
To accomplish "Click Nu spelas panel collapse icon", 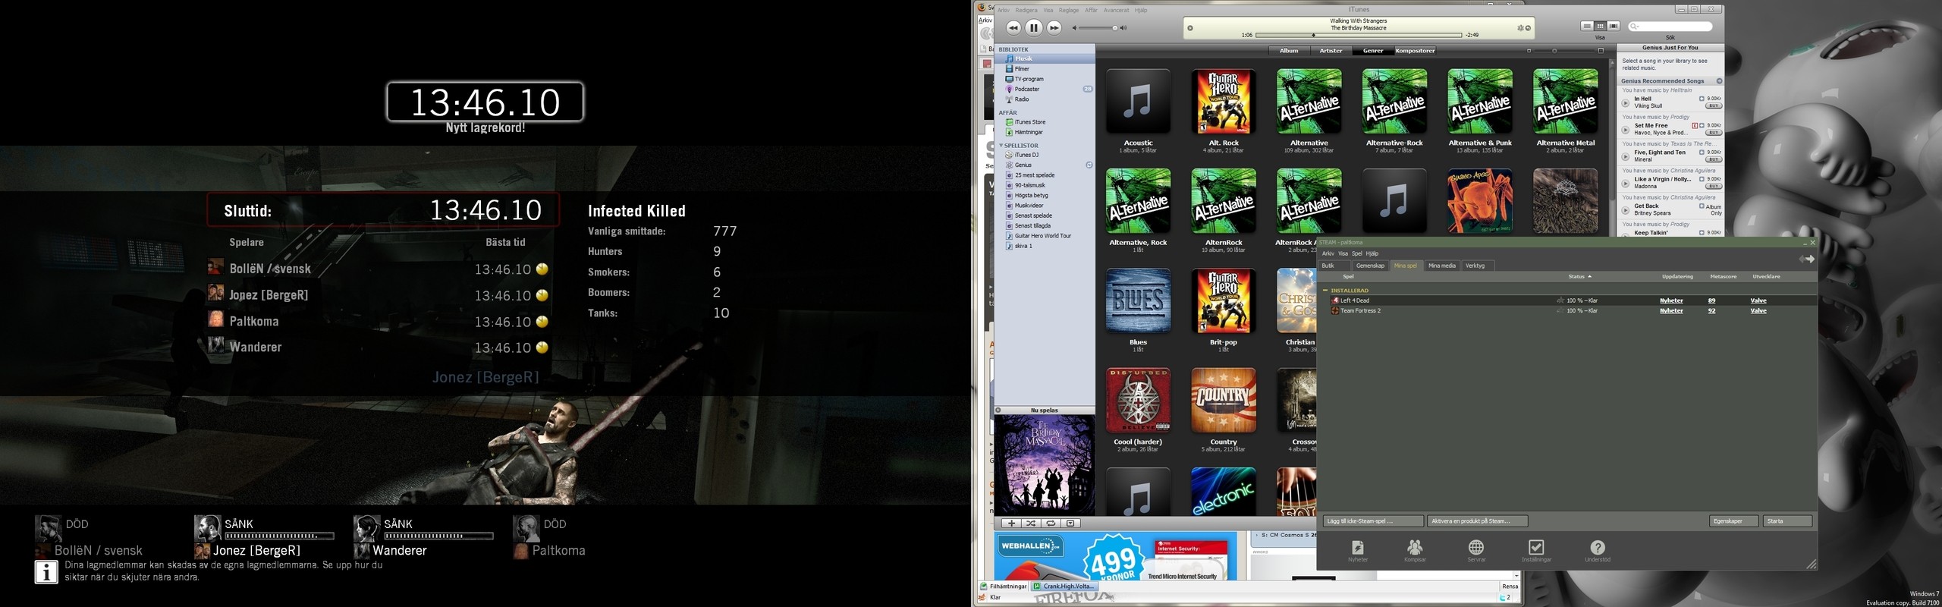I will click(x=998, y=410).
